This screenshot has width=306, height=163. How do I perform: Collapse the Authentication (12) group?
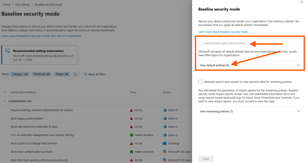pos(5,101)
